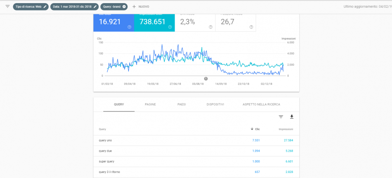Click the 1.000 clicks value
The width and height of the screenshot is (392, 178).
(x=256, y=161)
